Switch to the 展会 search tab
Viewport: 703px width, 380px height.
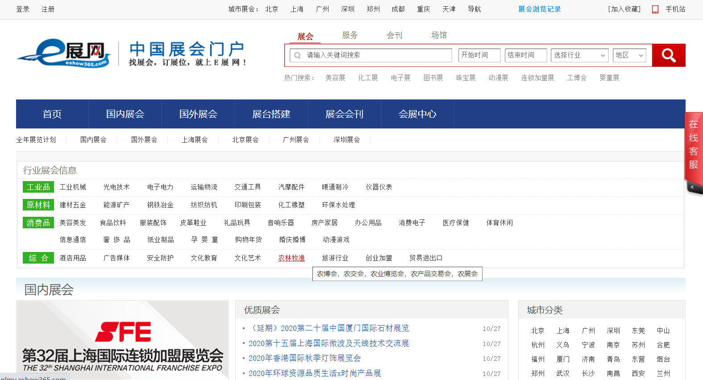click(305, 36)
